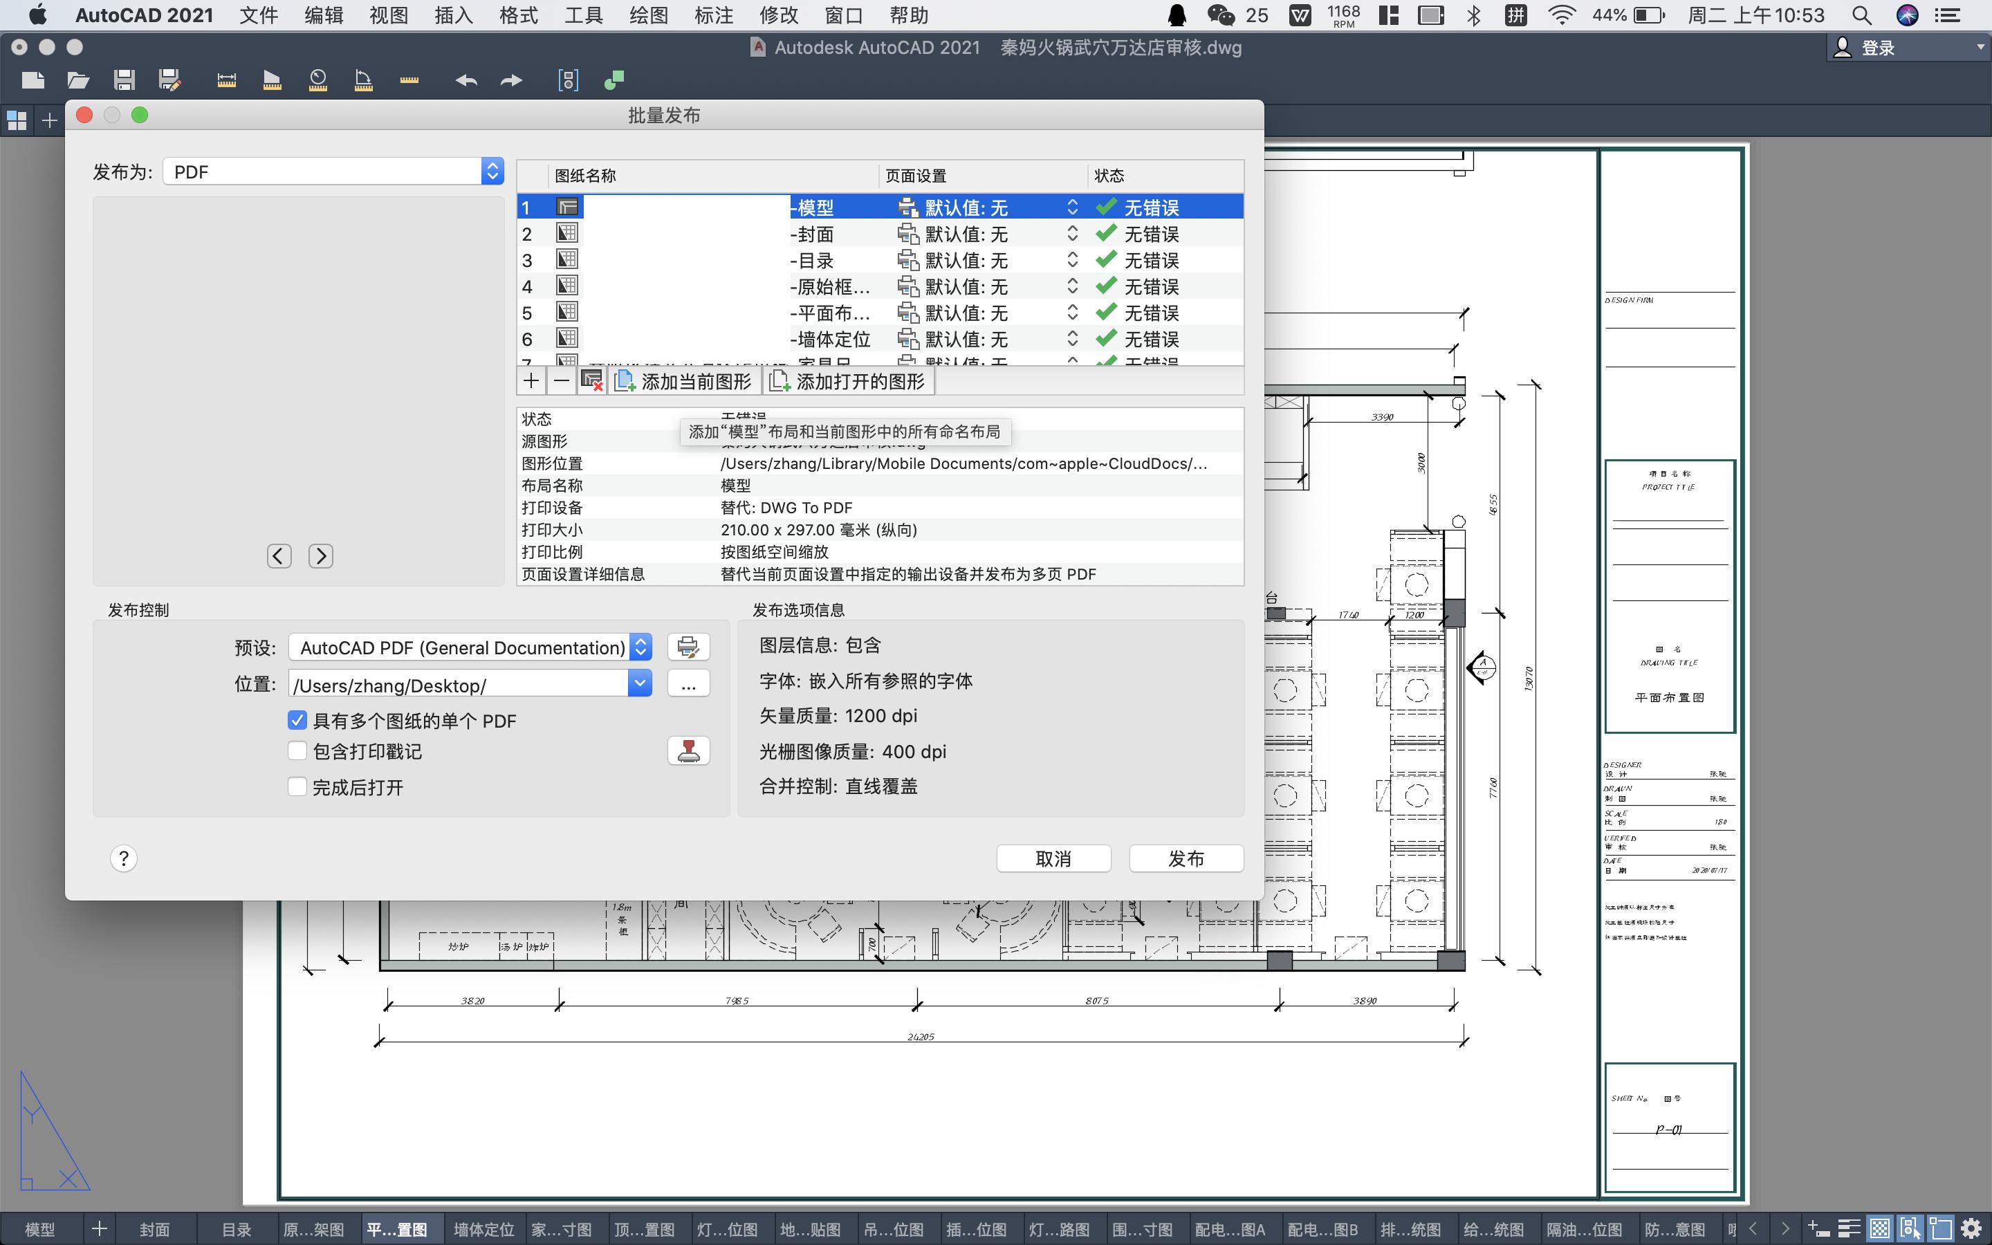Click 添加打开的图形 button

point(848,381)
